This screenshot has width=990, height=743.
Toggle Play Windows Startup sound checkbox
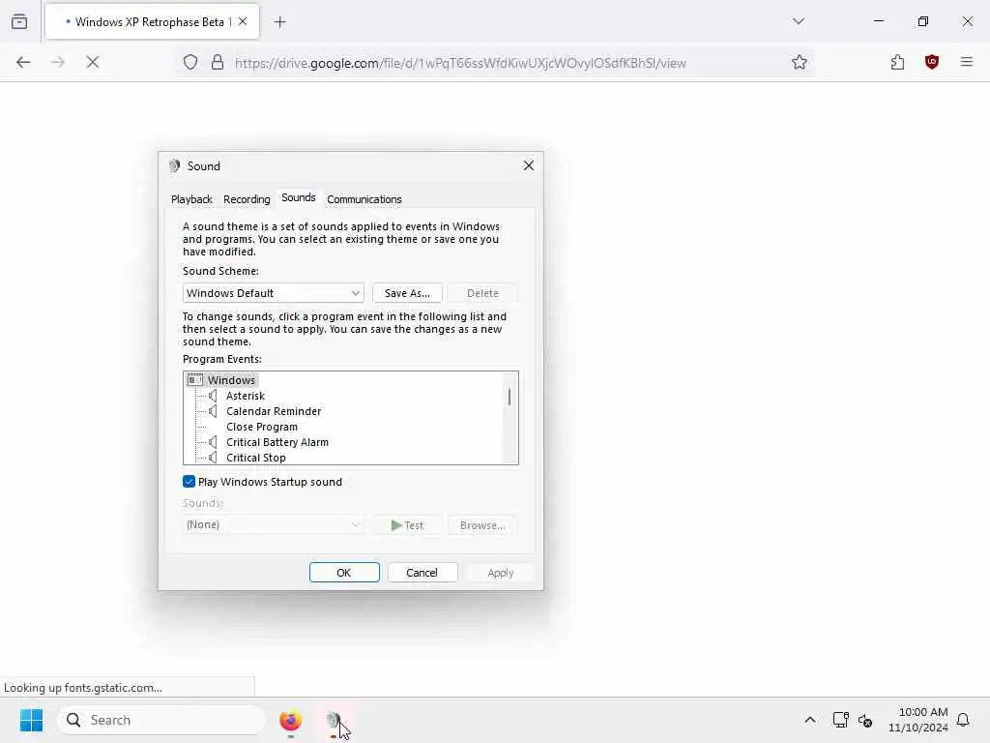tap(189, 482)
